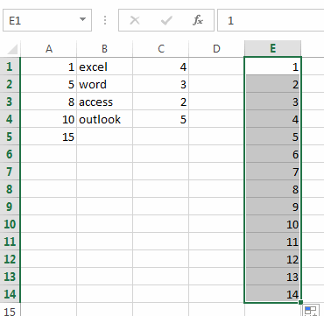Click cell A1 with value 1
324x316 pixels.
[49, 67]
